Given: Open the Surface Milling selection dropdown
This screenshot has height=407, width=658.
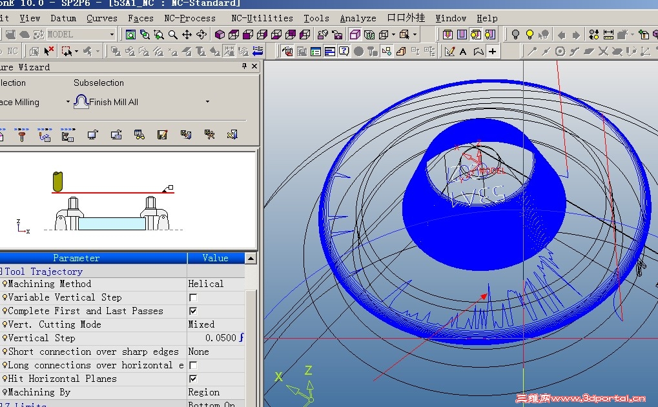Looking at the screenshot, I should click(x=68, y=102).
